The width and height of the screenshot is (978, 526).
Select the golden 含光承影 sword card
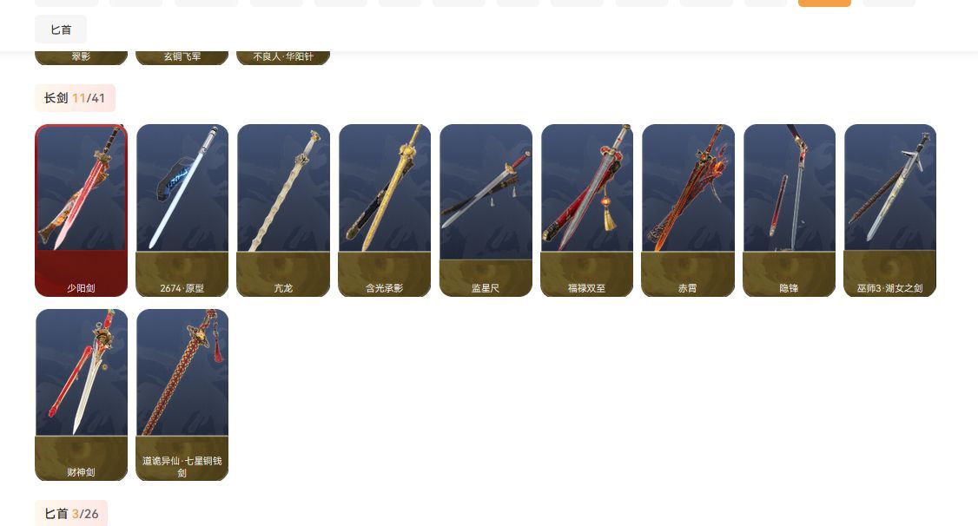tap(384, 210)
